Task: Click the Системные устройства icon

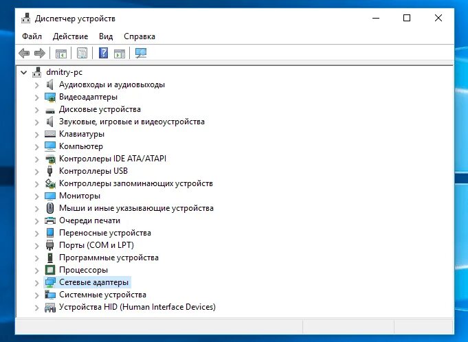Action: click(50, 295)
